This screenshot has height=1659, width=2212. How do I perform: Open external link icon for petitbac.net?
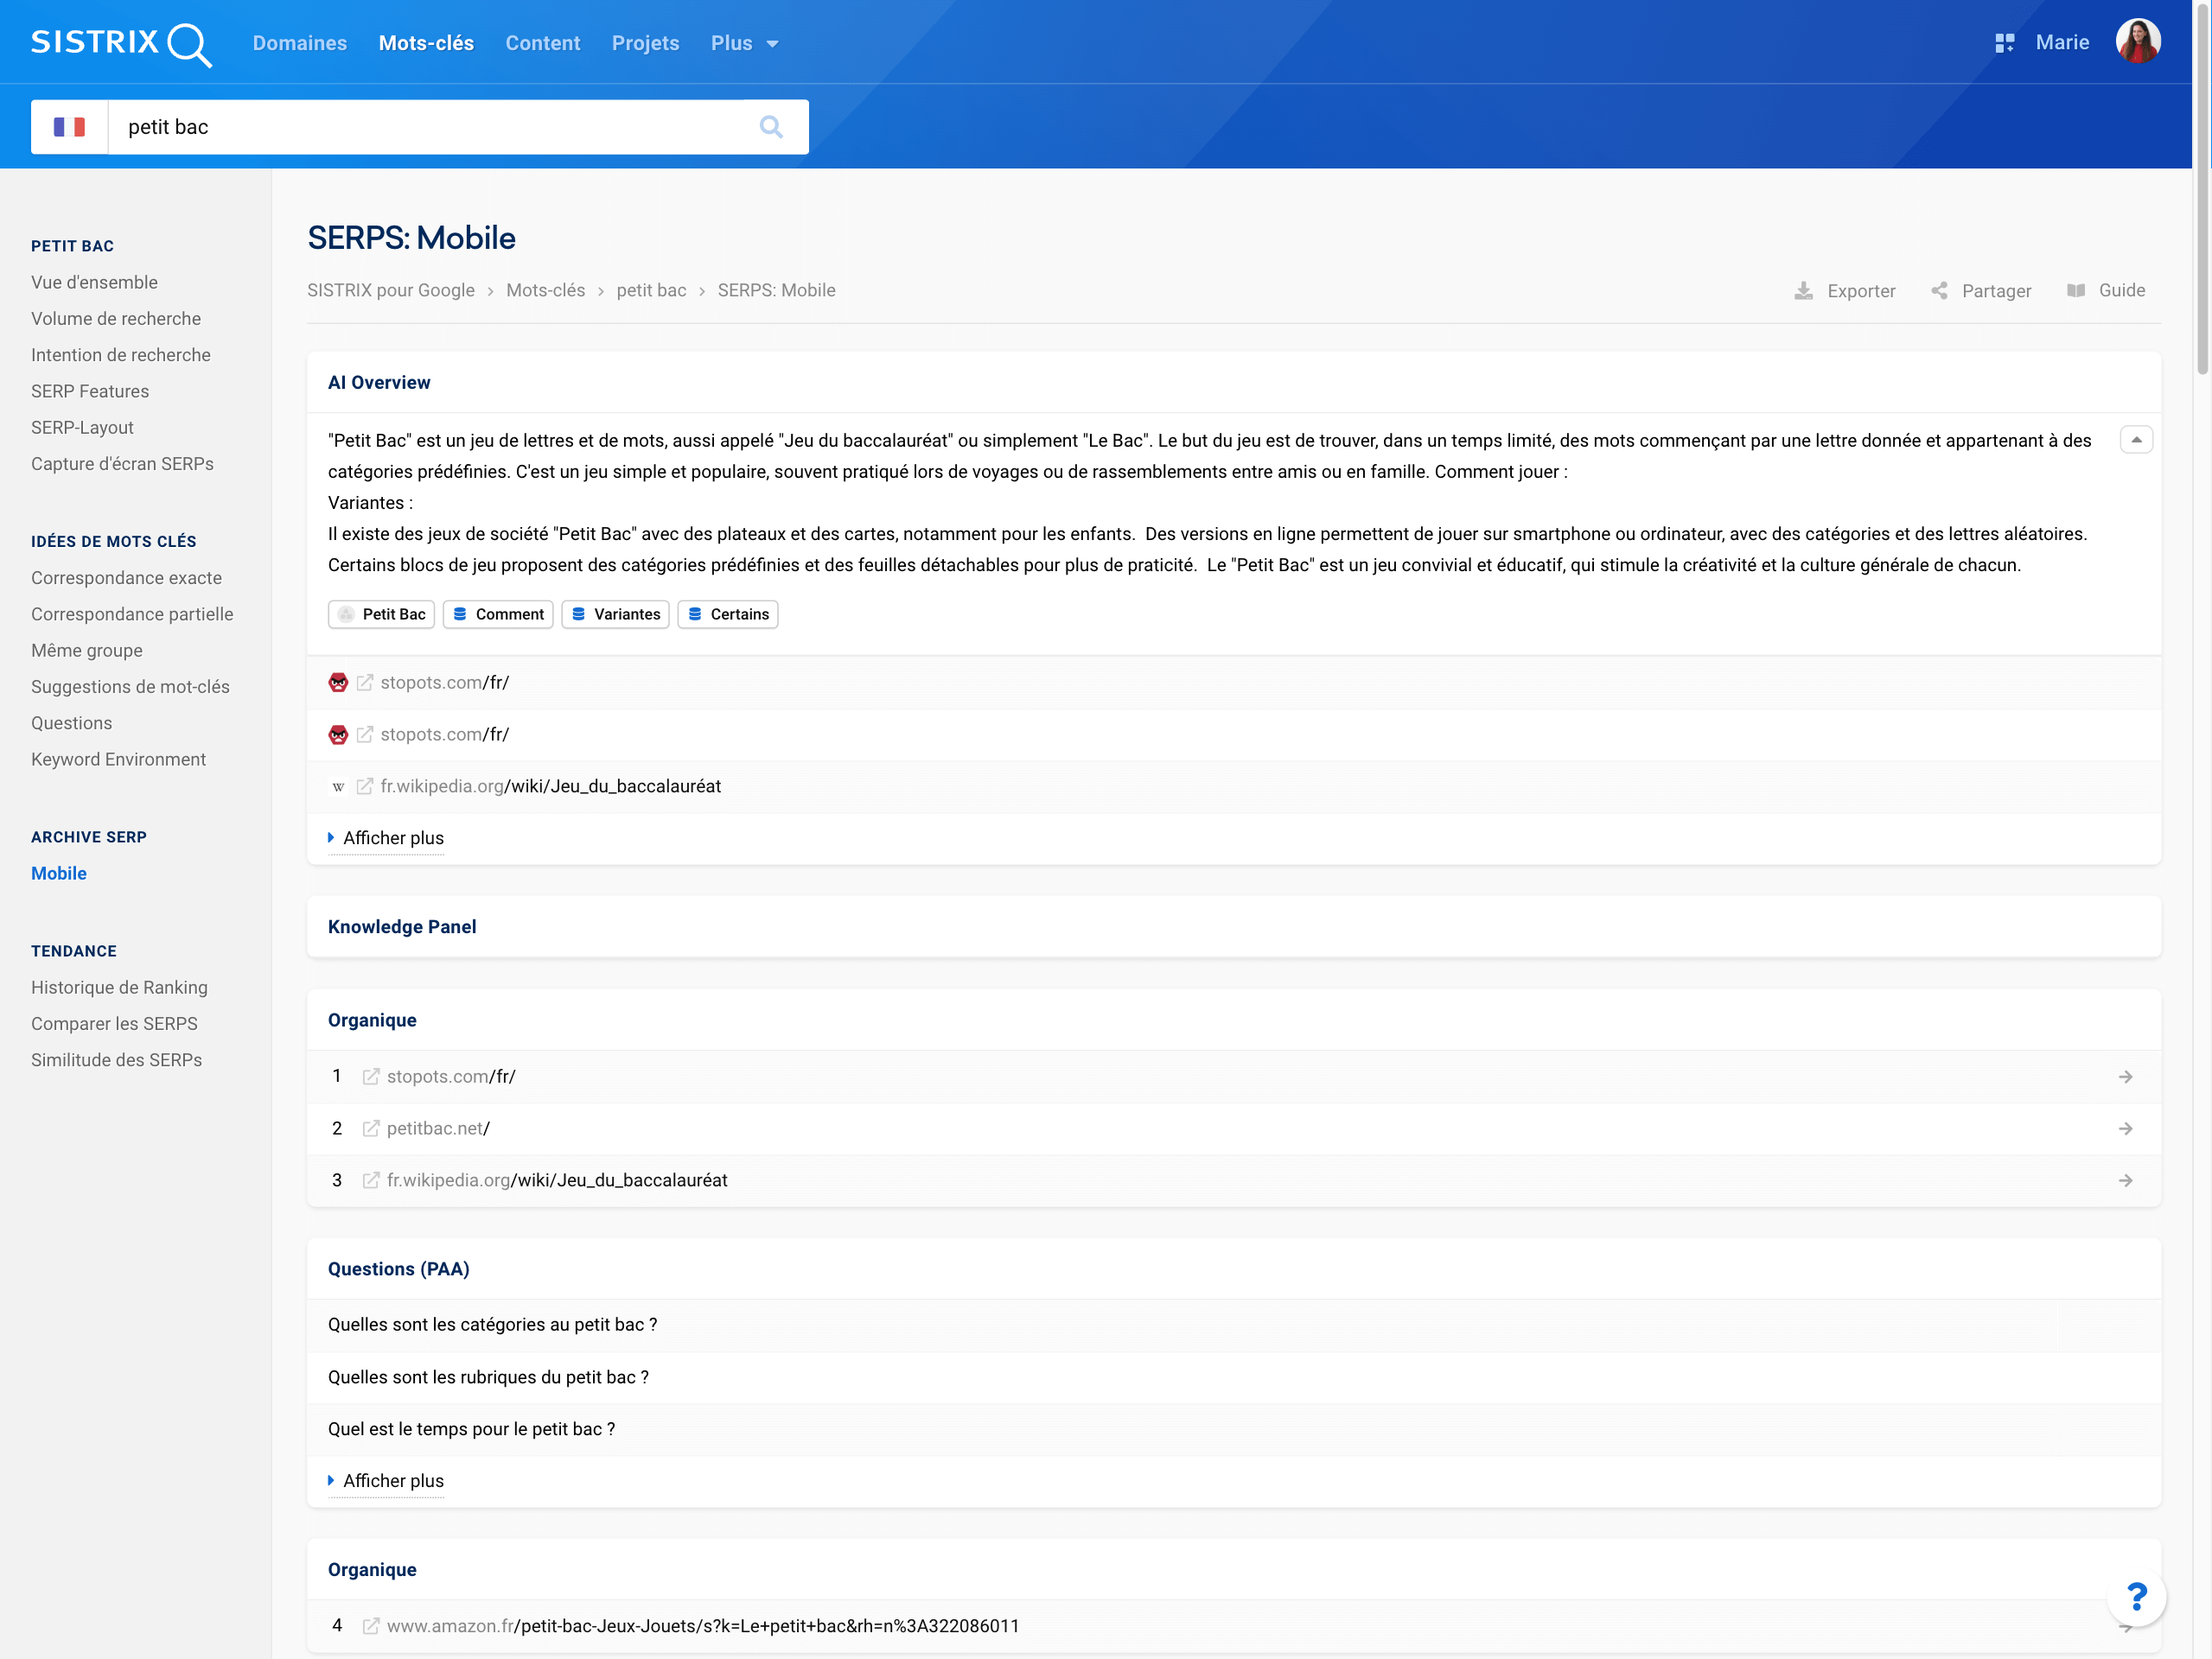(371, 1128)
